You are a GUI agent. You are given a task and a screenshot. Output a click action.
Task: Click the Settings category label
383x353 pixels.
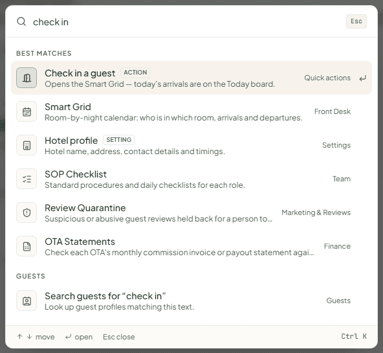pyautogui.click(x=336, y=145)
